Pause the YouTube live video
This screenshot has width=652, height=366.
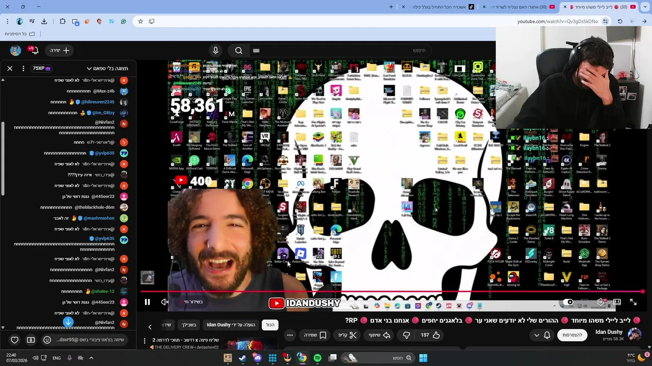[147, 302]
